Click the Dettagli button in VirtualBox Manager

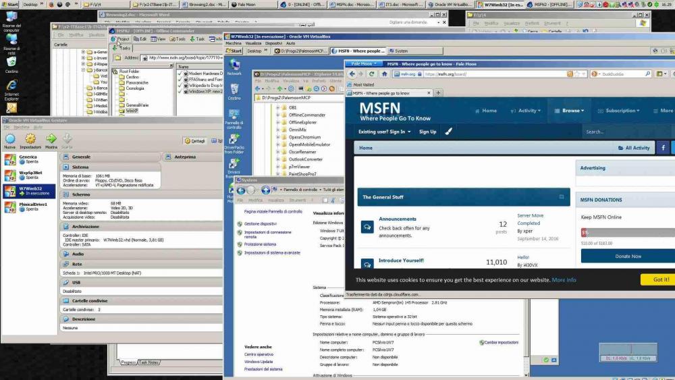pyautogui.click(x=195, y=141)
